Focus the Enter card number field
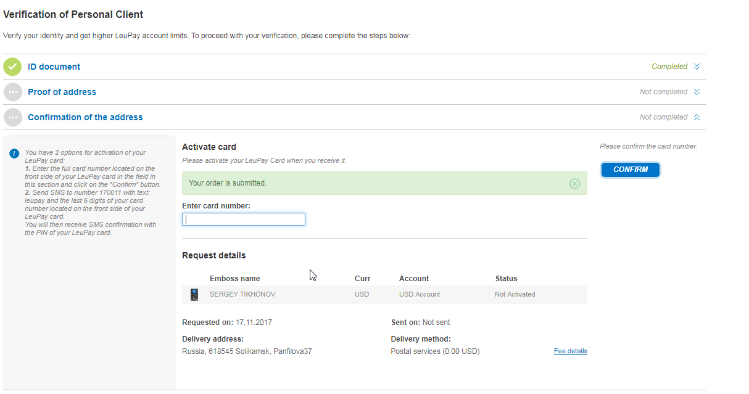The width and height of the screenshot is (749, 394). [x=244, y=220]
